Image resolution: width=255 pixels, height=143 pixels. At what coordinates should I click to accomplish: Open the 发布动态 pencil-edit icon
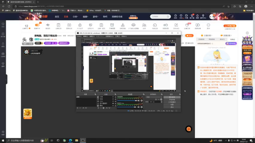click(x=176, y=25)
